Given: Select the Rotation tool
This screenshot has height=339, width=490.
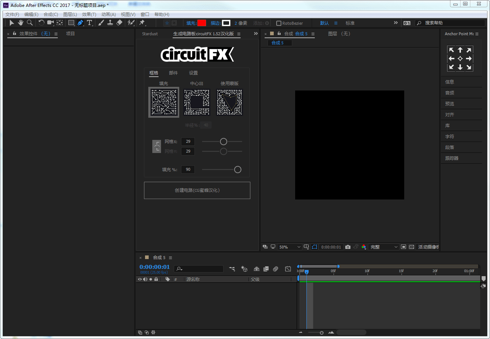Looking at the screenshot, I should tap(41, 23).
